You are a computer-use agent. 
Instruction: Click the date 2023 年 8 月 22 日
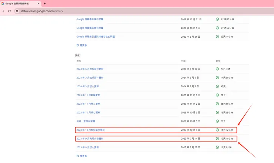coord(190,147)
